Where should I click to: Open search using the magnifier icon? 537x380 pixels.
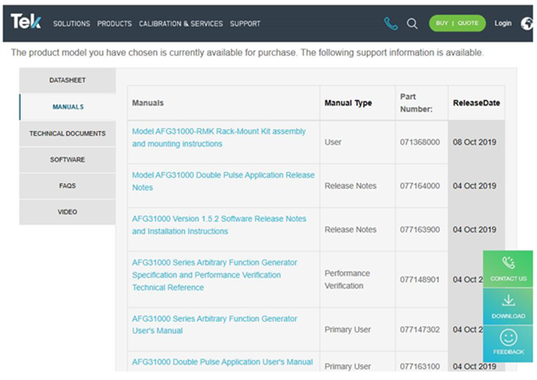coord(412,23)
